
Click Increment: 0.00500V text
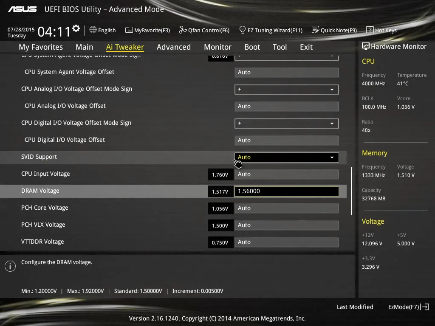[198, 291]
